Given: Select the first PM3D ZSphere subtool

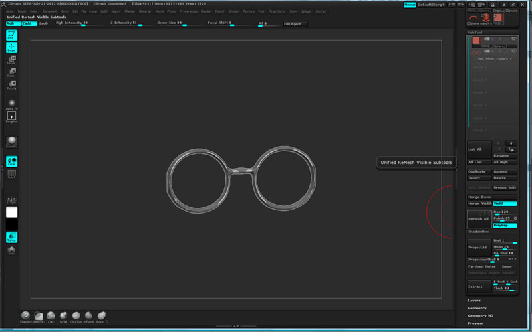Looking at the screenshot, I should pos(495,42).
